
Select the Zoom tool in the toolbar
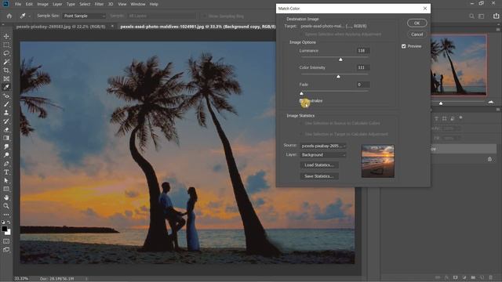click(x=6, y=206)
